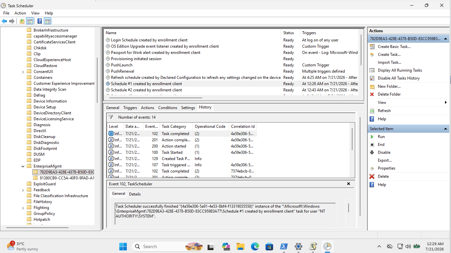Click the Disable down-arrow icon
Image resolution: width=451 pixels, height=253 pixels.
pyautogui.click(x=372, y=152)
